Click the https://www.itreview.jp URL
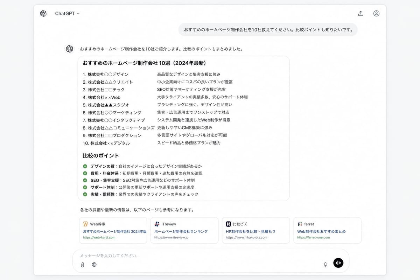420x280 pixels. (x=171, y=237)
